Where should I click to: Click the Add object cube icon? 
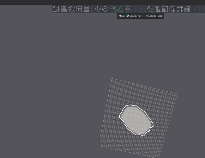click(56, 9)
